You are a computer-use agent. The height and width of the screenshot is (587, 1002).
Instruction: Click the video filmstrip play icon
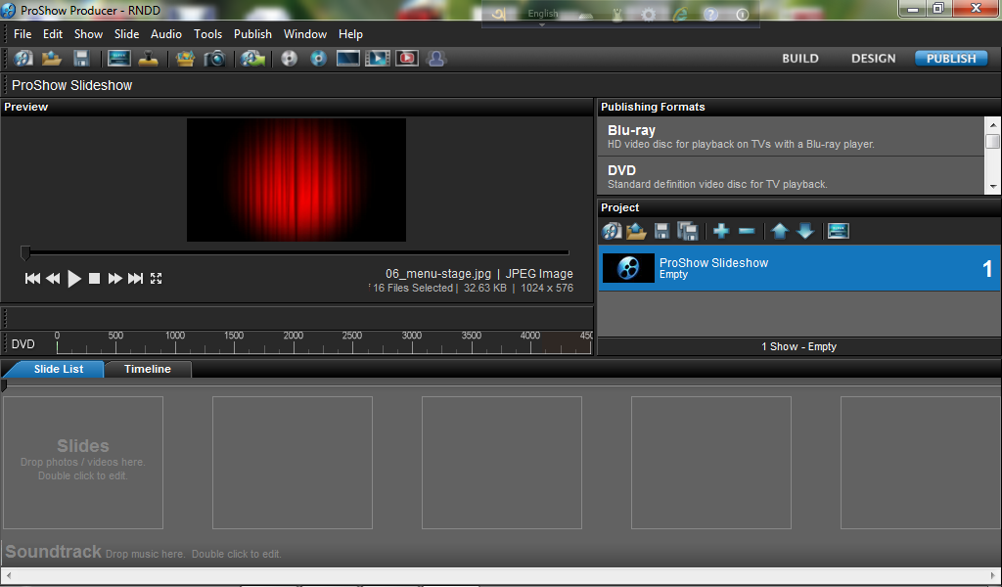coord(377,59)
